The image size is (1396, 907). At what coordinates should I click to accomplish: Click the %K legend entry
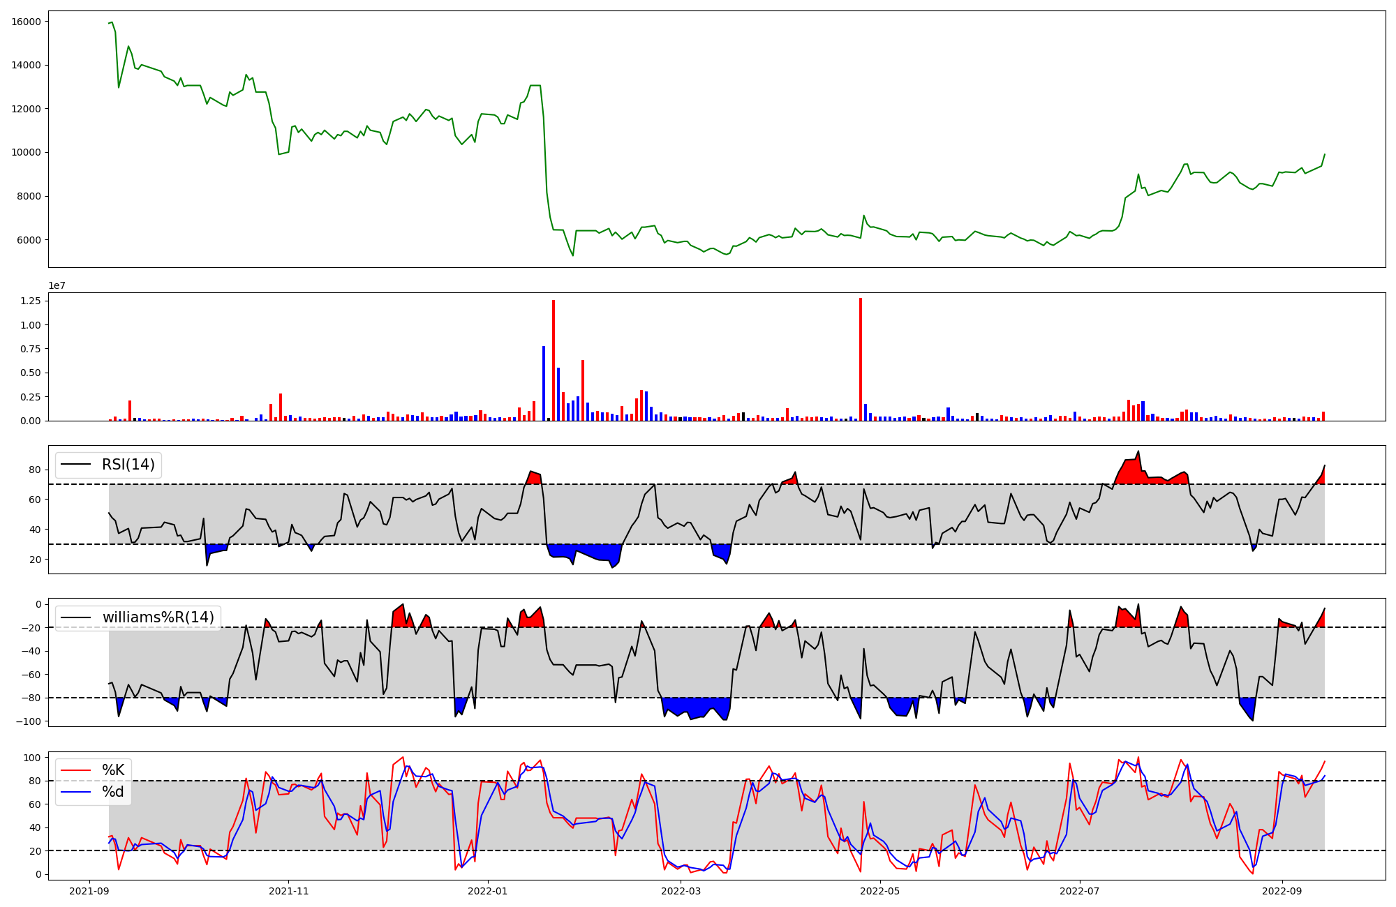click(113, 770)
